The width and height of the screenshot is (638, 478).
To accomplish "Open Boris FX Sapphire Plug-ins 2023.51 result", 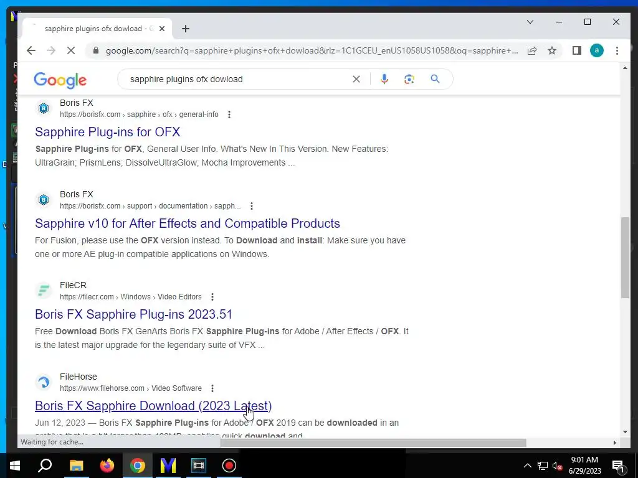I will 133,314.
